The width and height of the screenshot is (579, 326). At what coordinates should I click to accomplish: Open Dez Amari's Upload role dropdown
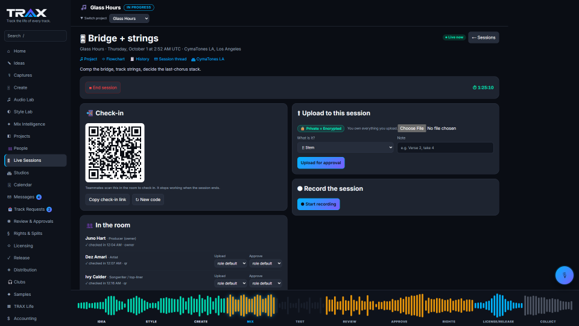(x=230, y=264)
